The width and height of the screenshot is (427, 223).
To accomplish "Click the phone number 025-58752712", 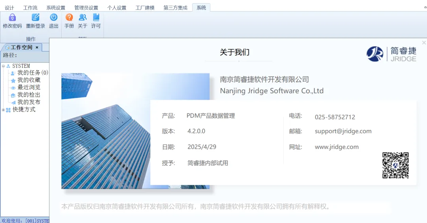I will click(335, 117).
